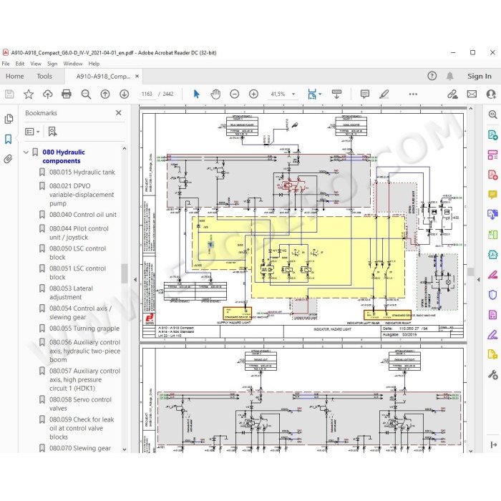Open page thumbnails panel
This screenshot has height=501, width=501.
9,119
